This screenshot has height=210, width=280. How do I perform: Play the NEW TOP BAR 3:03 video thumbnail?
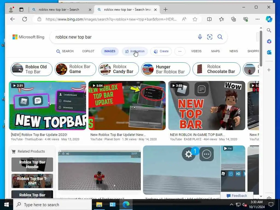point(207,106)
